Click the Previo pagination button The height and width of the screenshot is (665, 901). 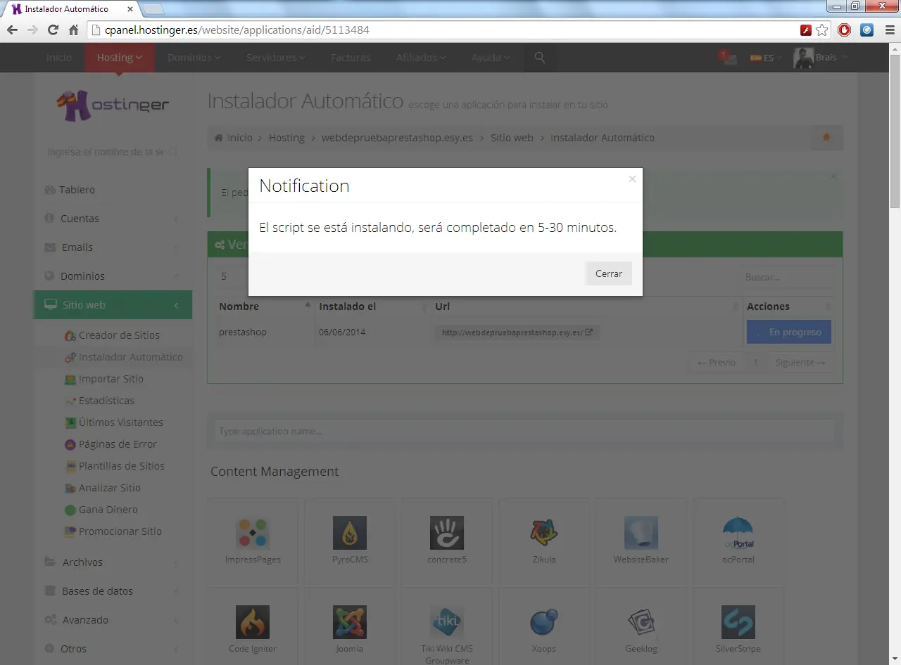(x=717, y=363)
